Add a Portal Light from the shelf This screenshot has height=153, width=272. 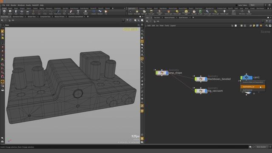pos(215,12)
